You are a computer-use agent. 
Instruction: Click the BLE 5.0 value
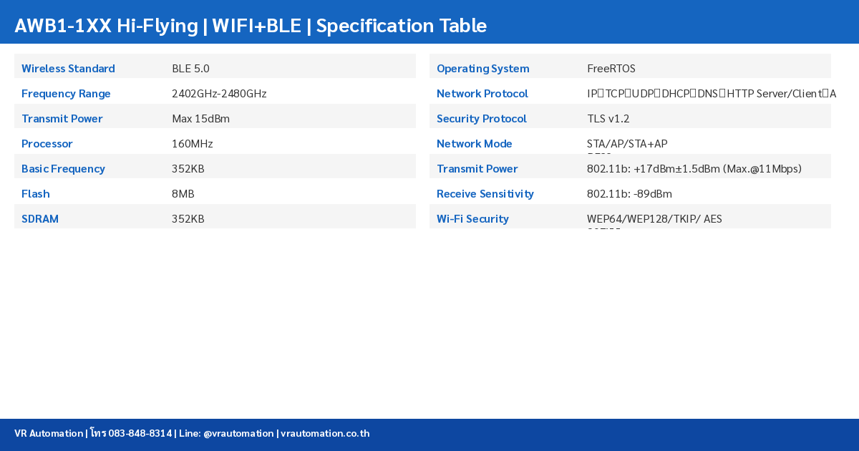tap(190, 69)
